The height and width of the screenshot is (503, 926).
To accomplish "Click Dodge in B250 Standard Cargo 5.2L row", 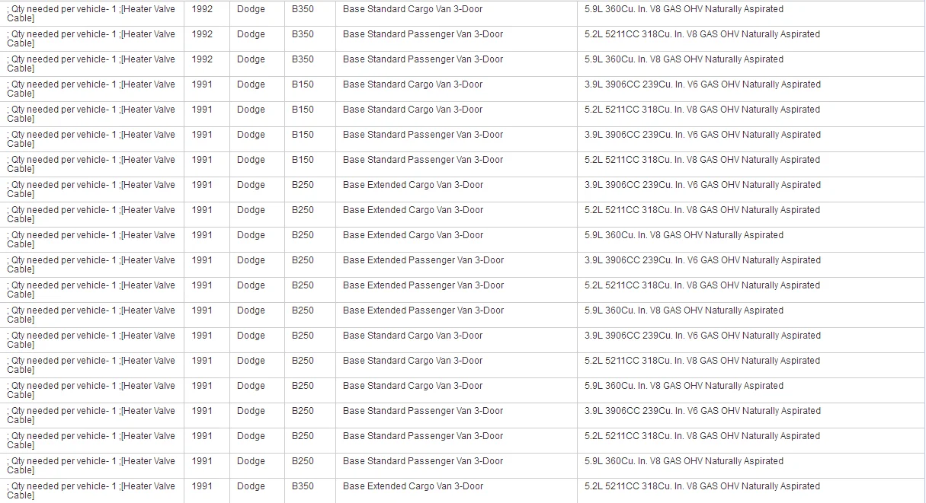I will (257, 365).
